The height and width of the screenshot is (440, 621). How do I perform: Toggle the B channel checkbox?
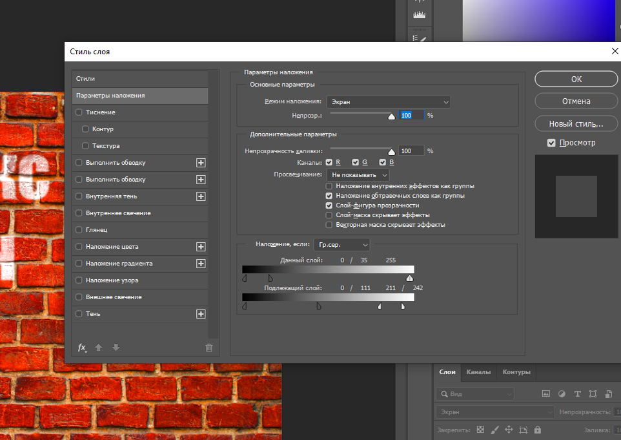(x=382, y=162)
